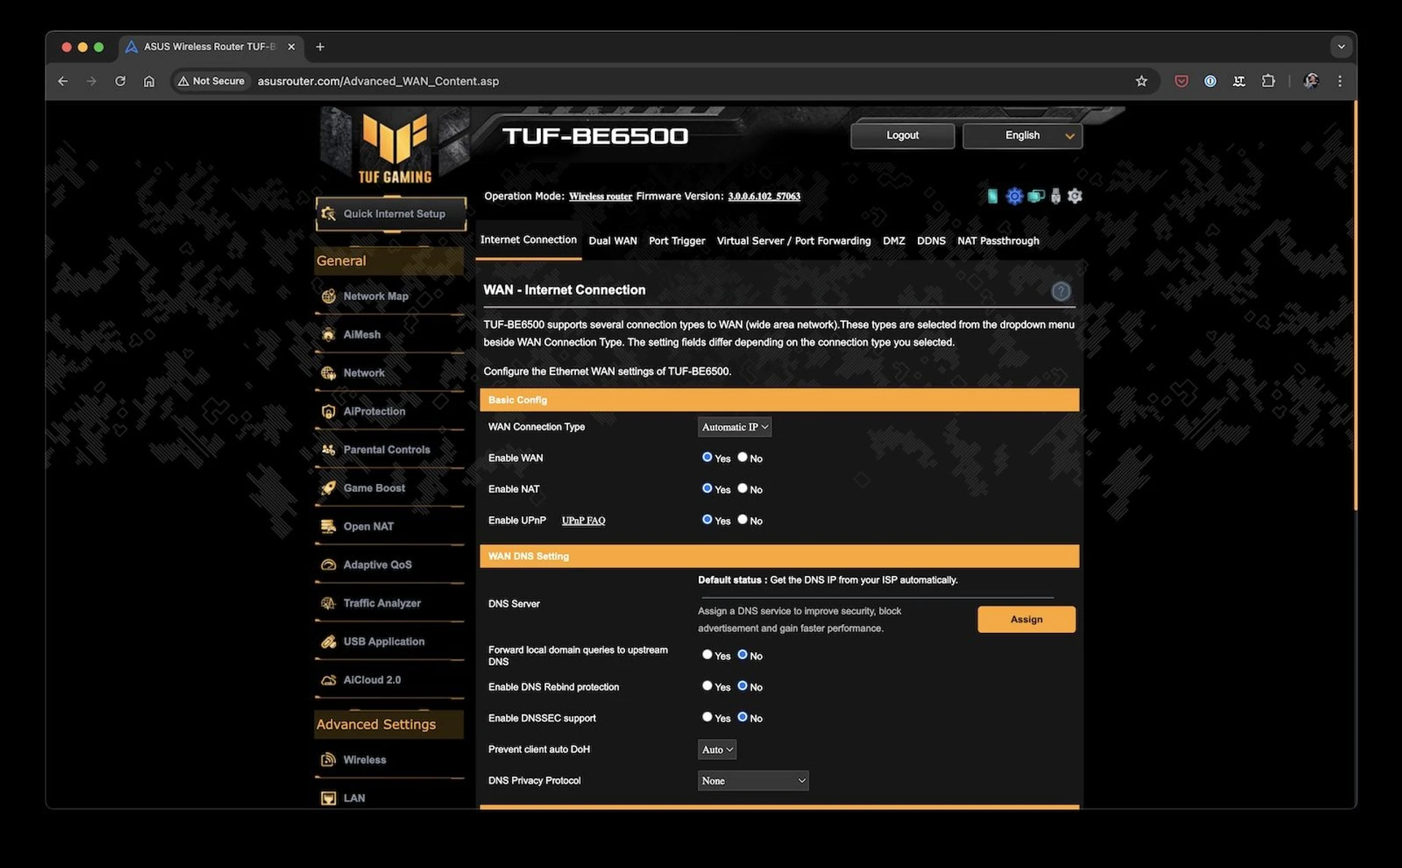Open the Pocket extension icon
This screenshot has width=1402, height=868.
(1181, 81)
